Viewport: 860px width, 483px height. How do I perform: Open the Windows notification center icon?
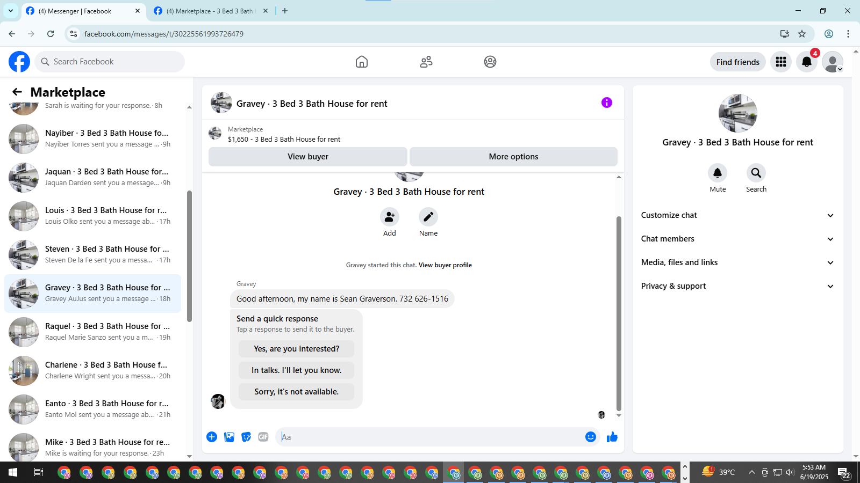click(844, 472)
